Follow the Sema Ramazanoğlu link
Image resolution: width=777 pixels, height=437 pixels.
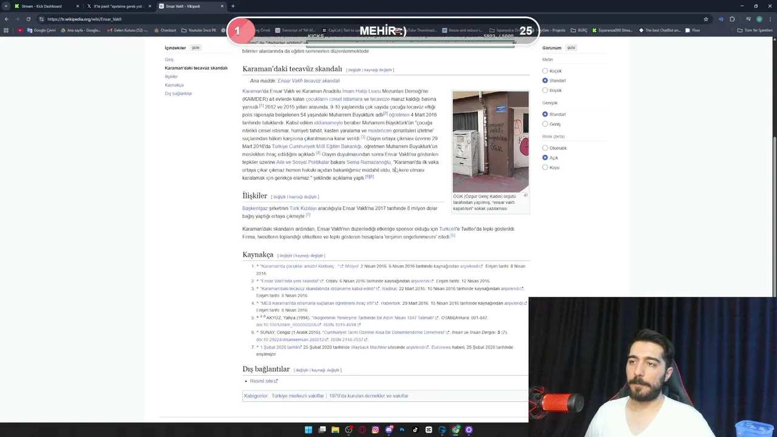368,162
